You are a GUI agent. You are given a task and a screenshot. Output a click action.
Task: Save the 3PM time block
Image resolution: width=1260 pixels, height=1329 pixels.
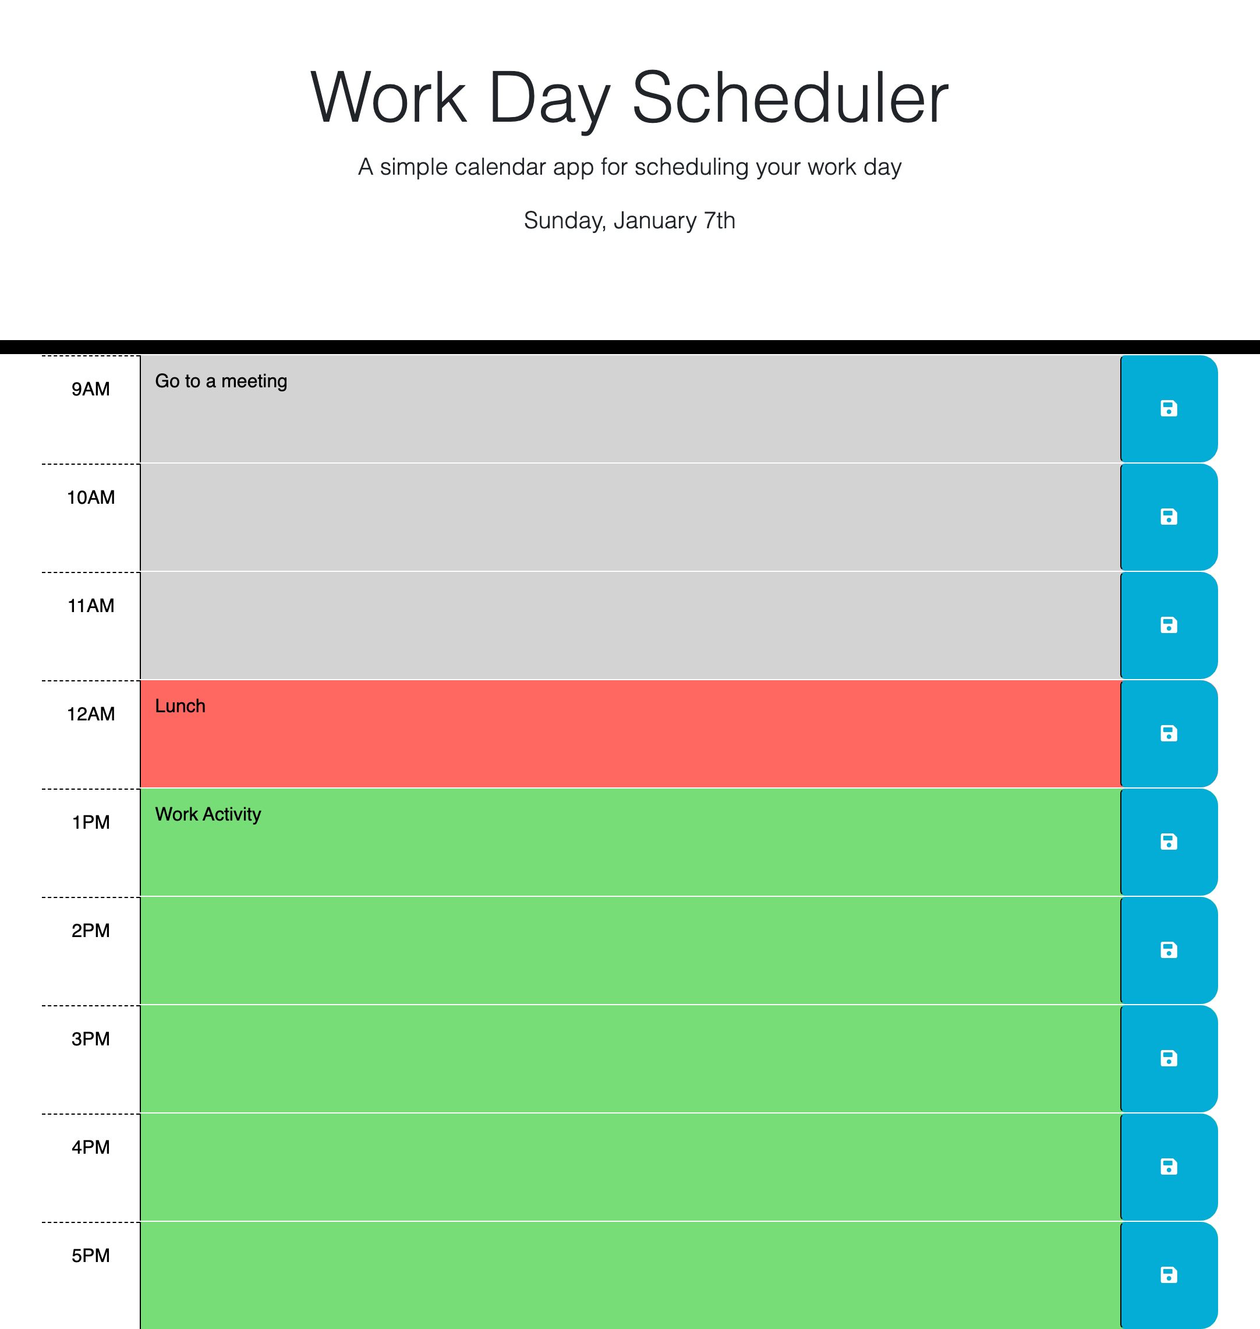pos(1168,1058)
